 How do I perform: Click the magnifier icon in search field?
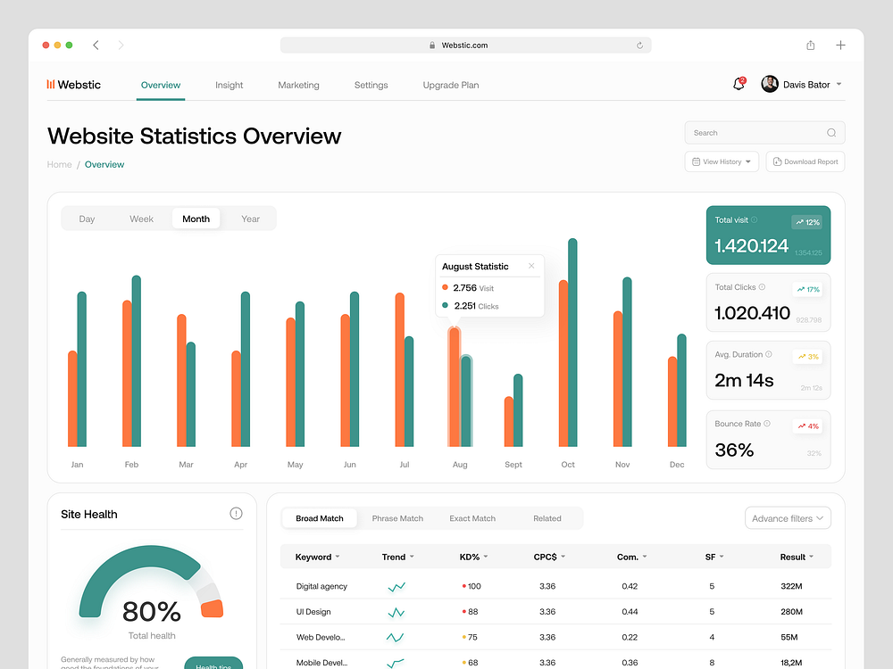(830, 132)
